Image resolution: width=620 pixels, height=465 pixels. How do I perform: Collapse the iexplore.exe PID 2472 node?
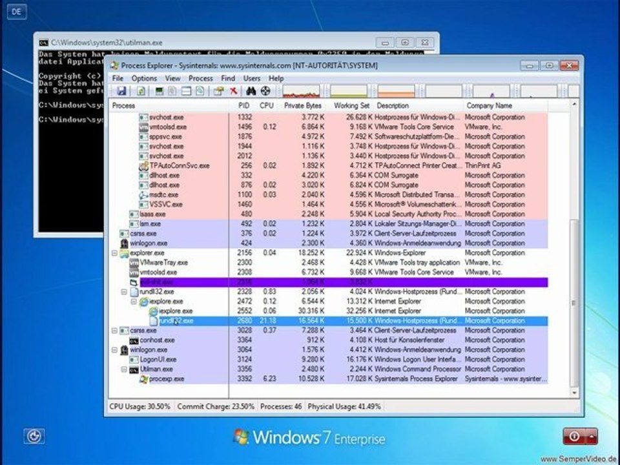click(x=134, y=302)
